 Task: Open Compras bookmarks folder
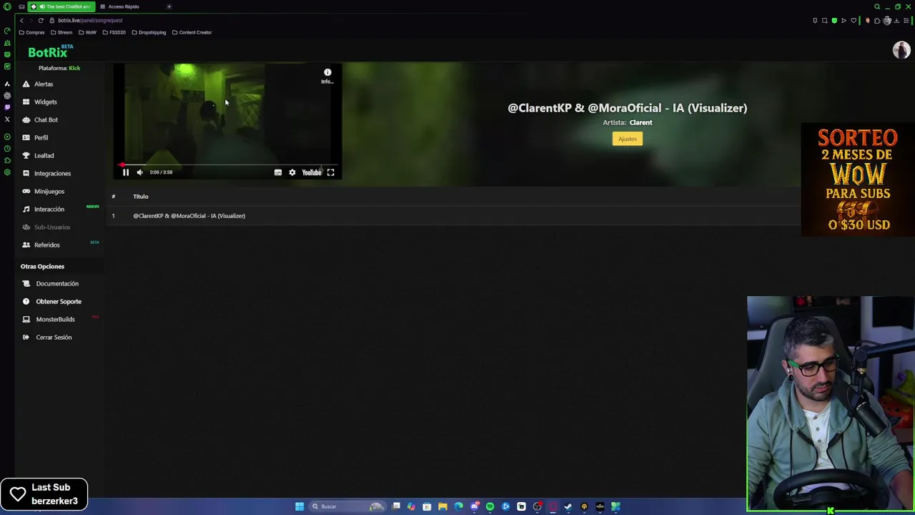coord(31,32)
